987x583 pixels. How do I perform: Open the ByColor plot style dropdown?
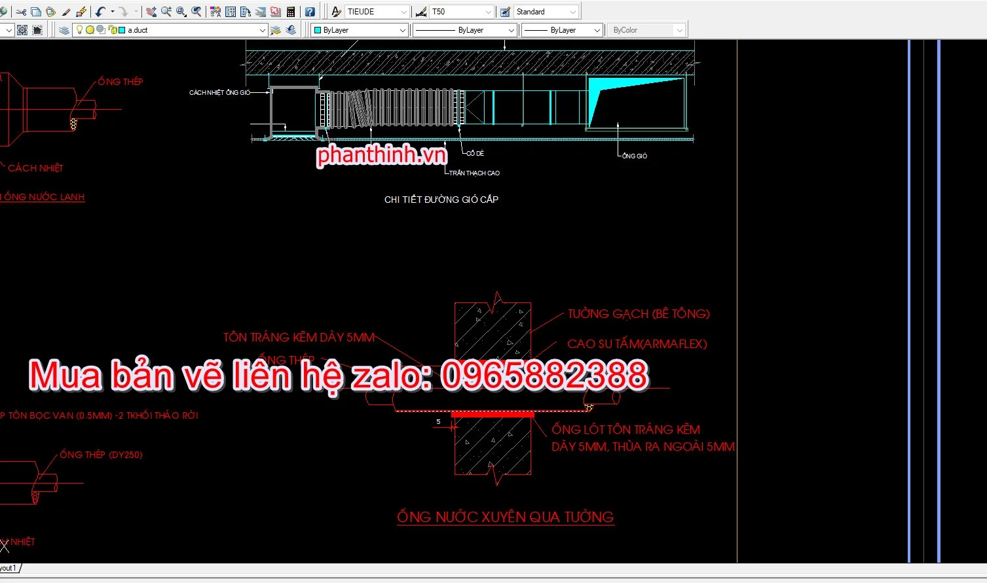680,30
